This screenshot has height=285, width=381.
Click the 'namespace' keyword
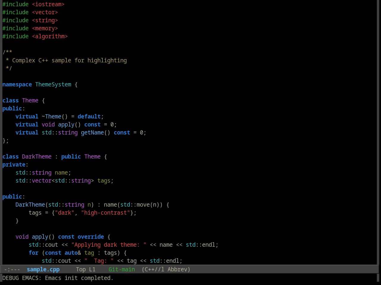coord(17,84)
